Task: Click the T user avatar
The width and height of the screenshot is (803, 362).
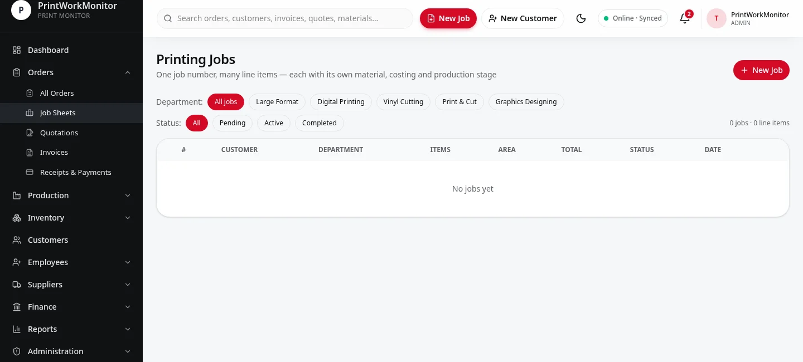Action: [x=717, y=18]
